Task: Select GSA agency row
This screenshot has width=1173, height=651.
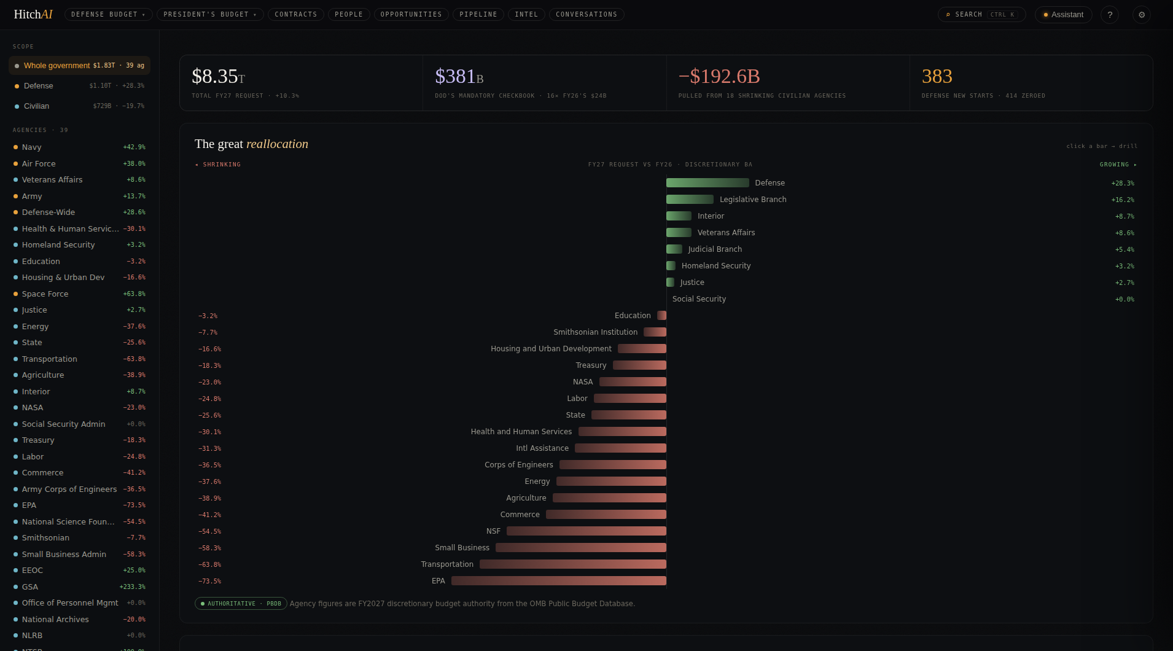Action: coord(79,587)
